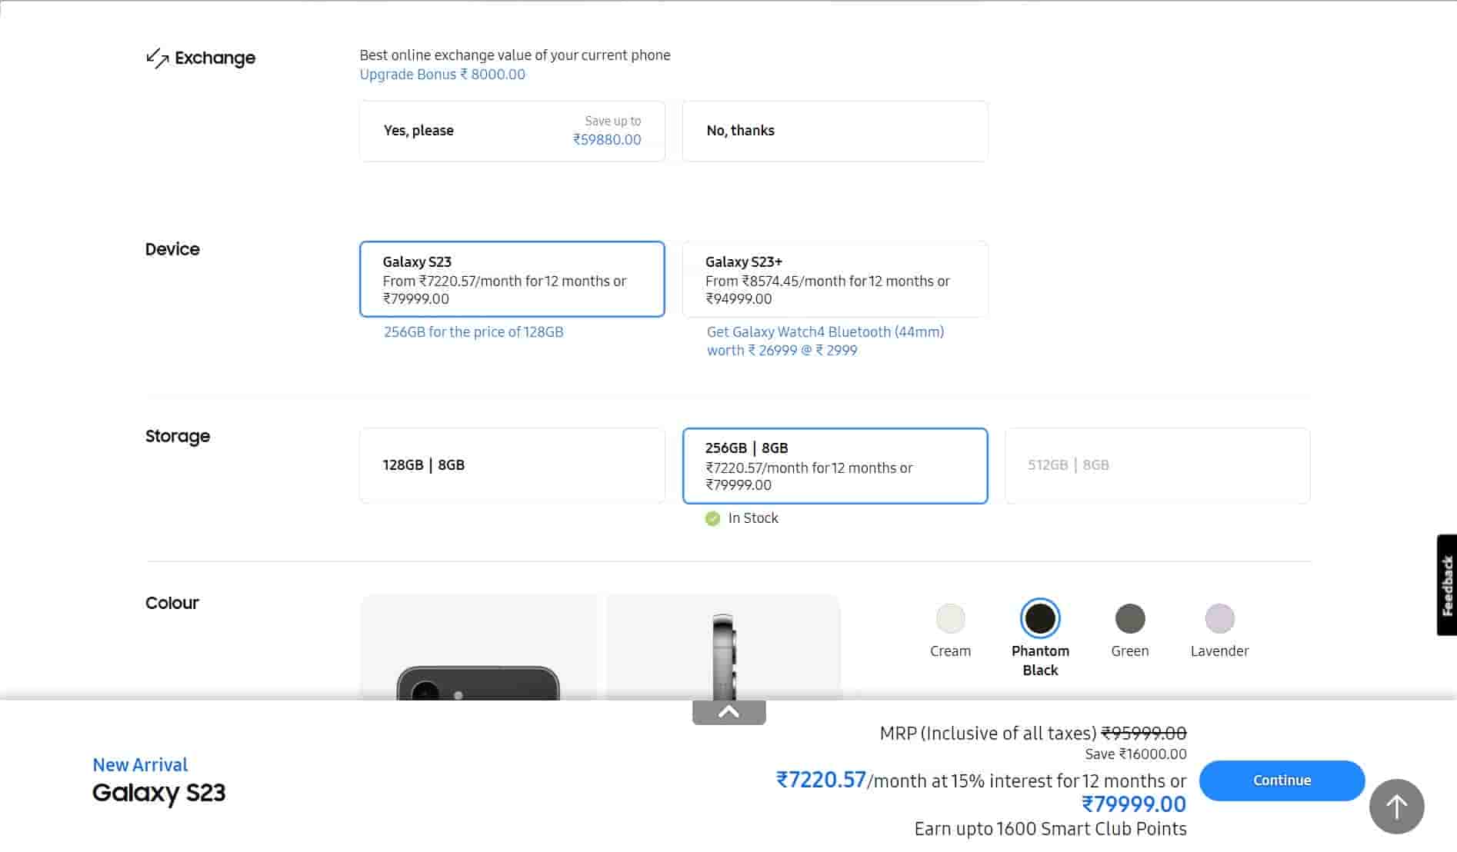Select 128GB | 8GB storage

click(x=512, y=465)
